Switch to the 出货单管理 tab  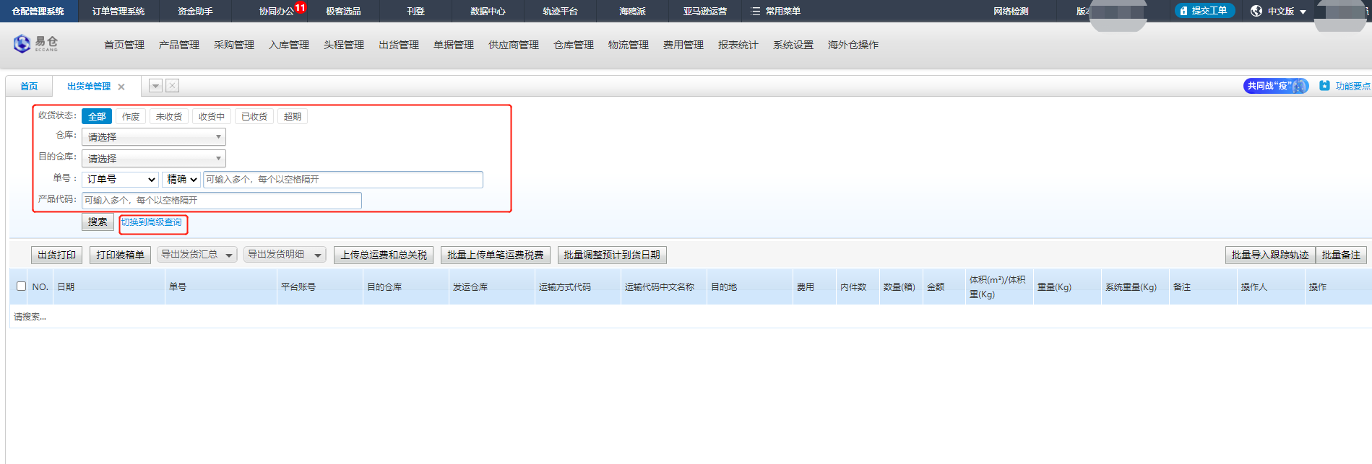tap(89, 87)
